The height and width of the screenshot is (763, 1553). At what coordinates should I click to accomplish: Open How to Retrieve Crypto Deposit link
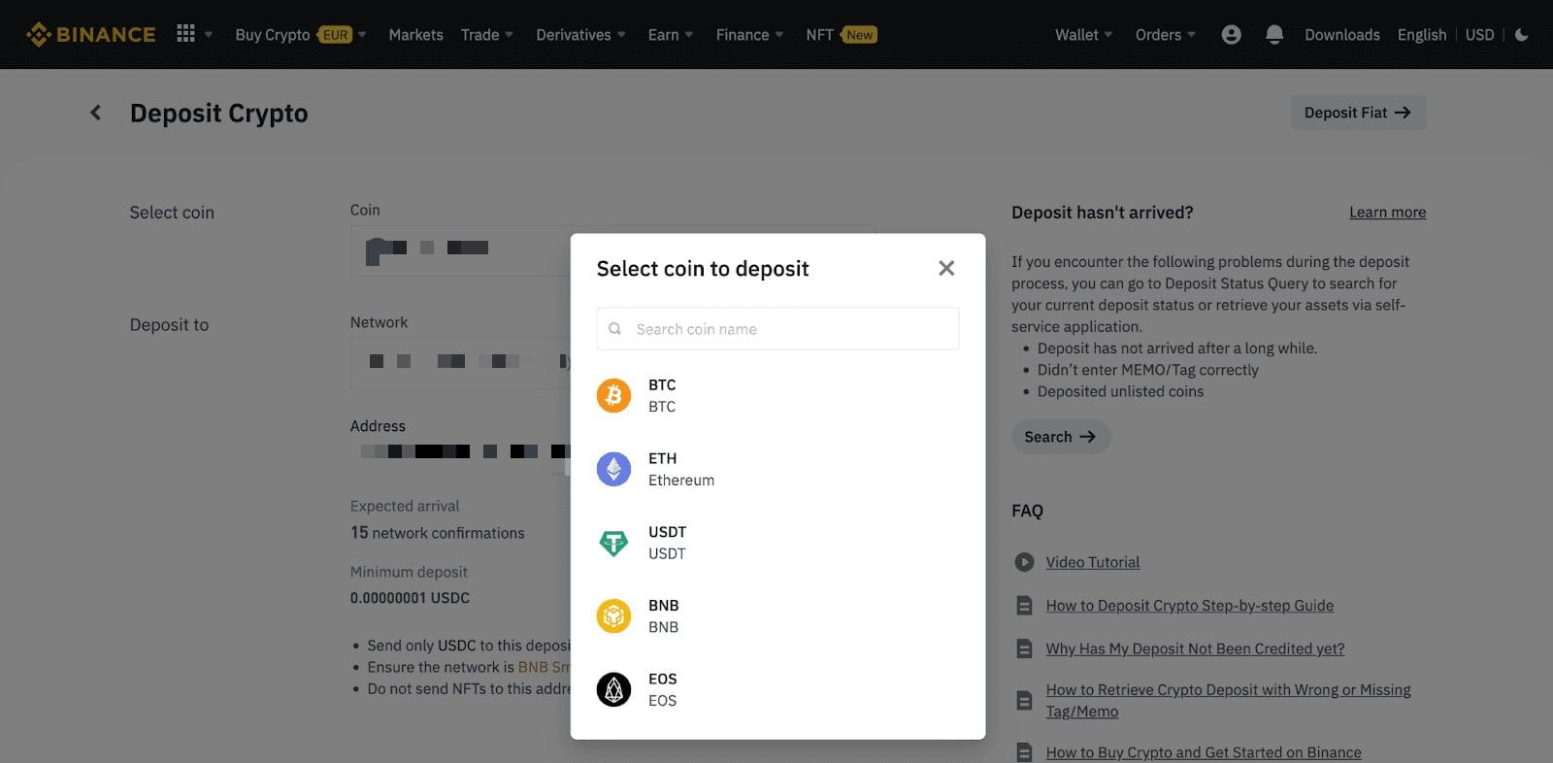coord(1229,700)
